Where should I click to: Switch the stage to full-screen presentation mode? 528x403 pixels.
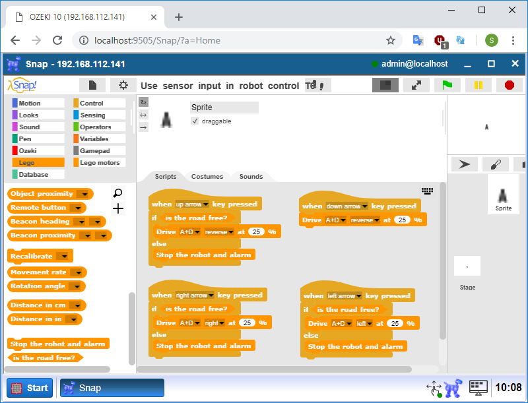(416, 85)
